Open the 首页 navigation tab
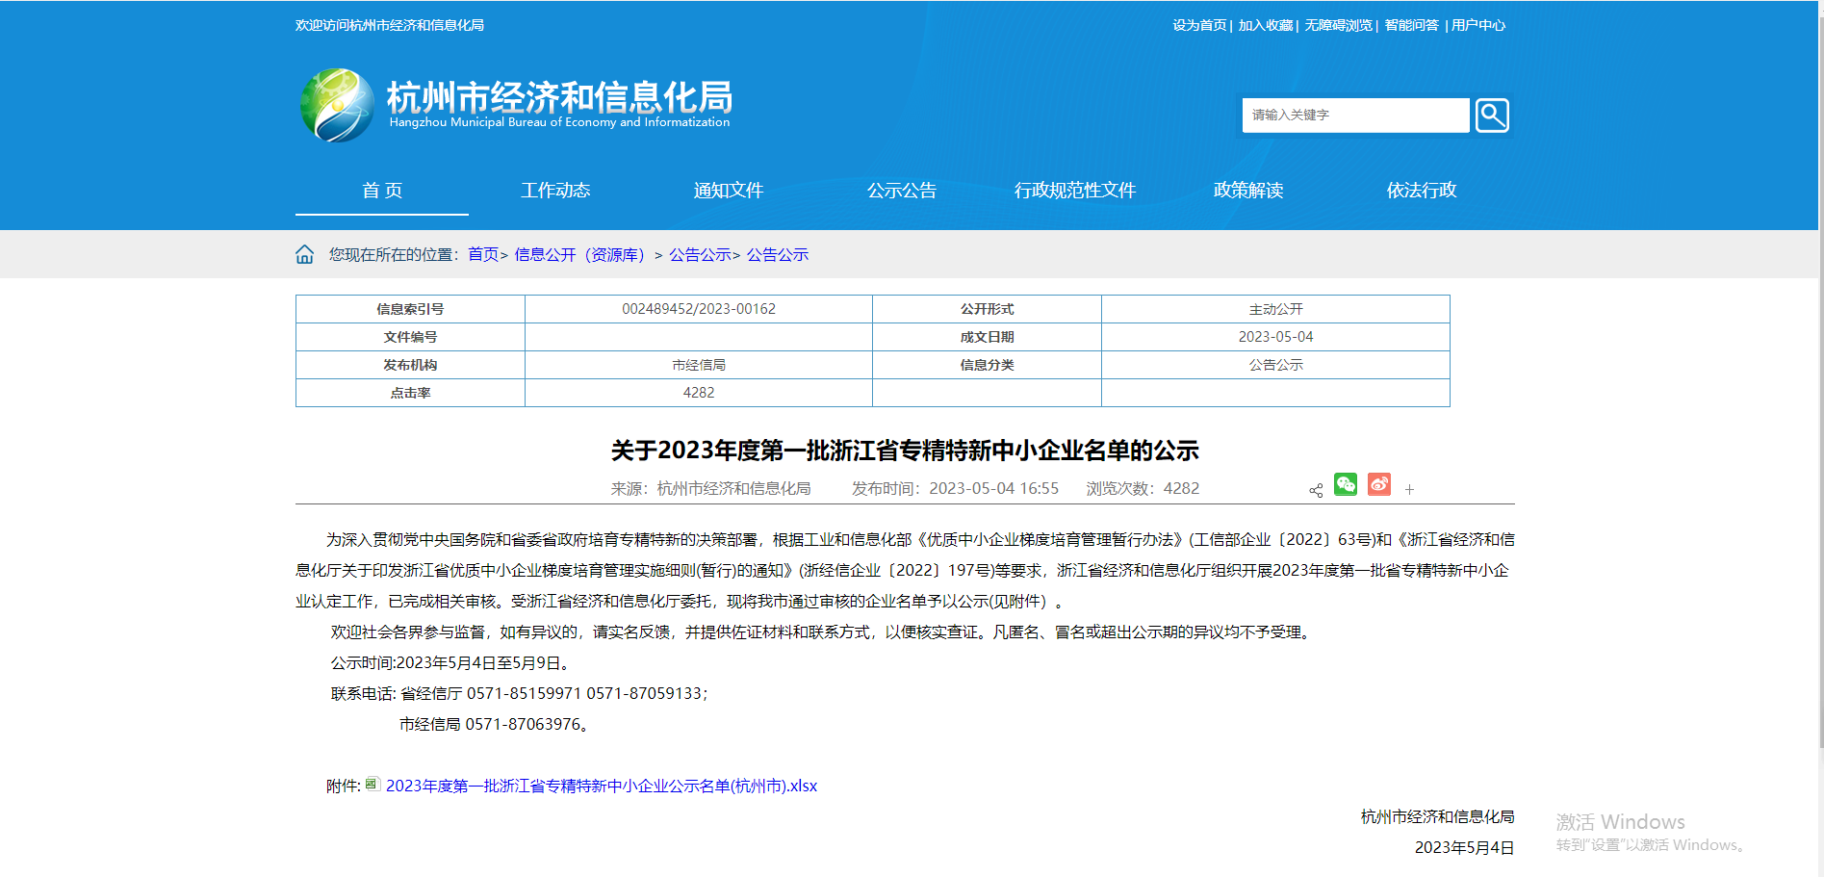Viewport: 1824px width, 877px height. click(382, 191)
